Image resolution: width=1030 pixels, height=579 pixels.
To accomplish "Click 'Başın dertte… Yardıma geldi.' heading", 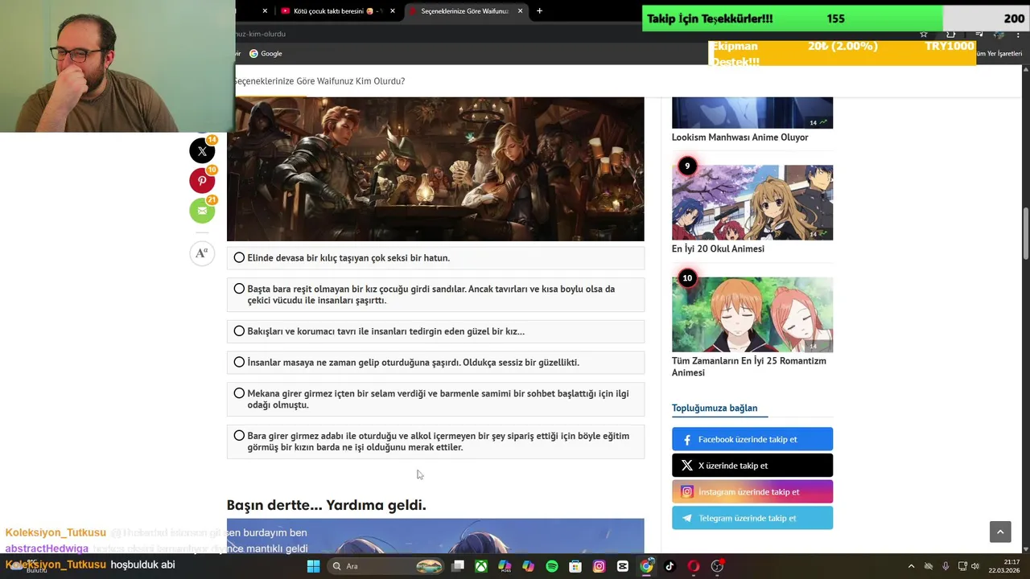I will click(326, 505).
